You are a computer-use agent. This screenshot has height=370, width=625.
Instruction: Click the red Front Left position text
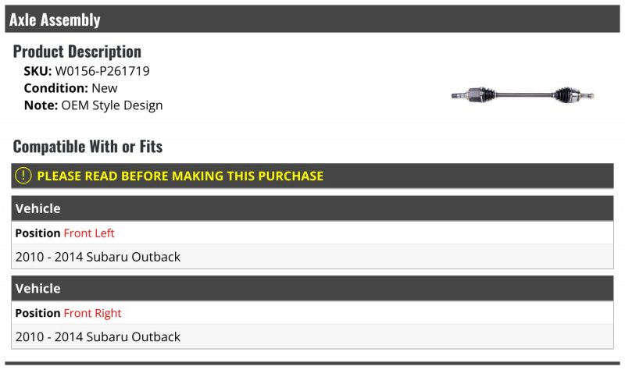pyautogui.click(x=89, y=233)
